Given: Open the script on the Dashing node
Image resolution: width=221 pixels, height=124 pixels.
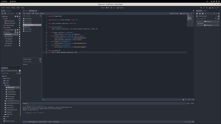Looking at the screenshot, I should (20, 43).
